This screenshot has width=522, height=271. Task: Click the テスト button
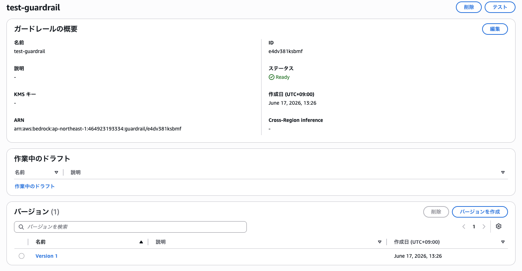coord(500,7)
